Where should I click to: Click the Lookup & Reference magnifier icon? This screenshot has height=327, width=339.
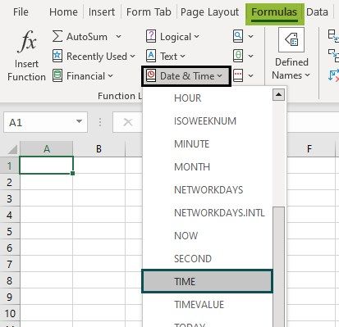pos(238,36)
